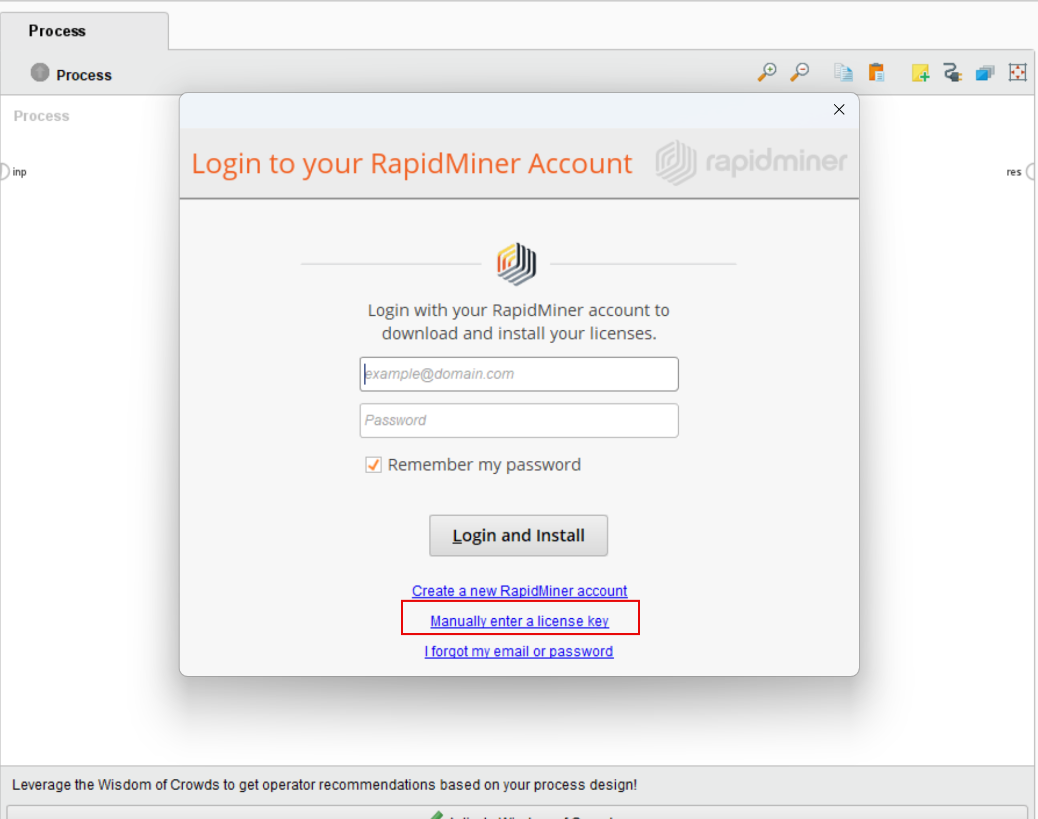
Task: Uncheck Remember my password checkbox
Action: pyautogui.click(x=373, y=464)
